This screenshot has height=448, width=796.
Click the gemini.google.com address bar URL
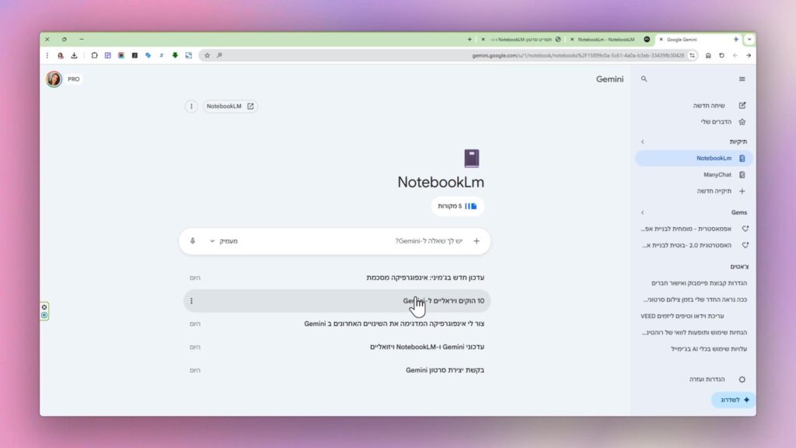click(x=578, y=55)
